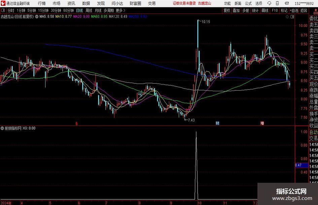Screen dimensions: 318x205
Task: Click the customer service headset icon
Action: click(269, 3)
